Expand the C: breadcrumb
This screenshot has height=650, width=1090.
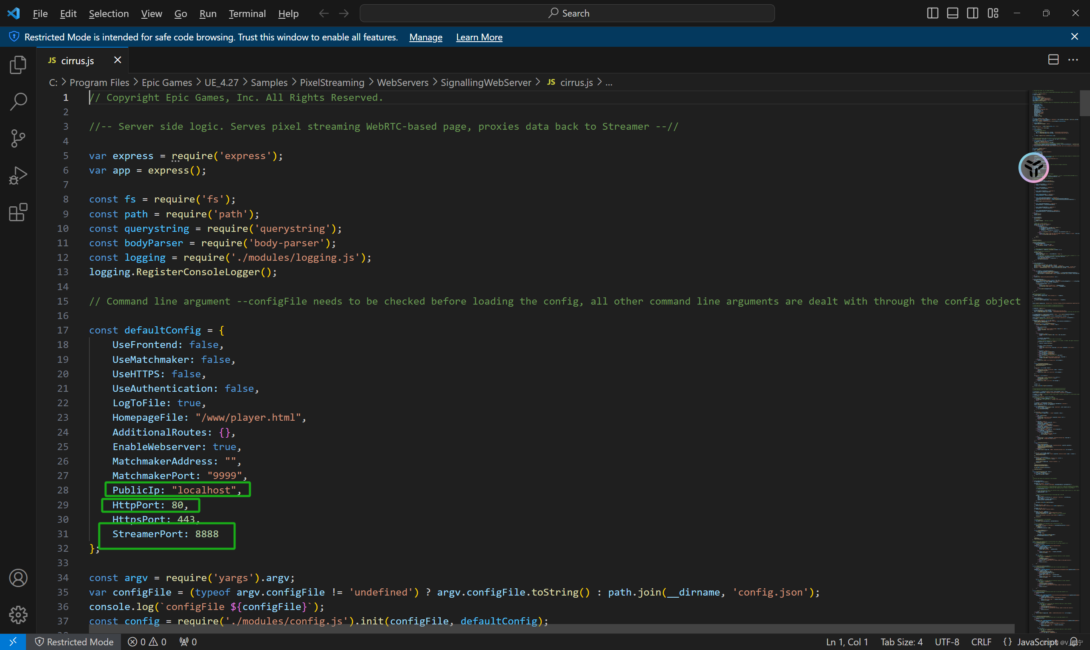coord(53,83)
